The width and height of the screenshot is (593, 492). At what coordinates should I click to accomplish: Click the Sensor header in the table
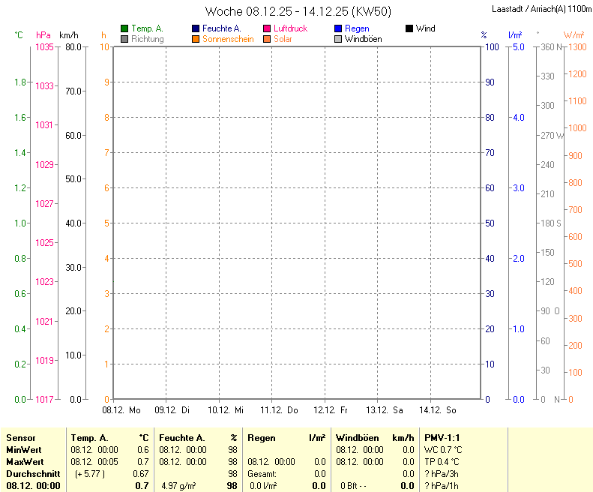20,438
